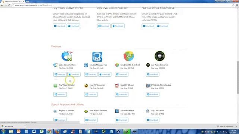
Task: Download Syncios Manager Free for Mac
Action: pyautogui.click(x=105, y=74)
